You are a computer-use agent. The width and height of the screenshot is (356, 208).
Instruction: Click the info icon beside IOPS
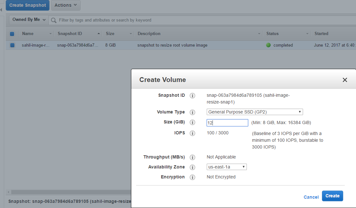click(192, 133)
